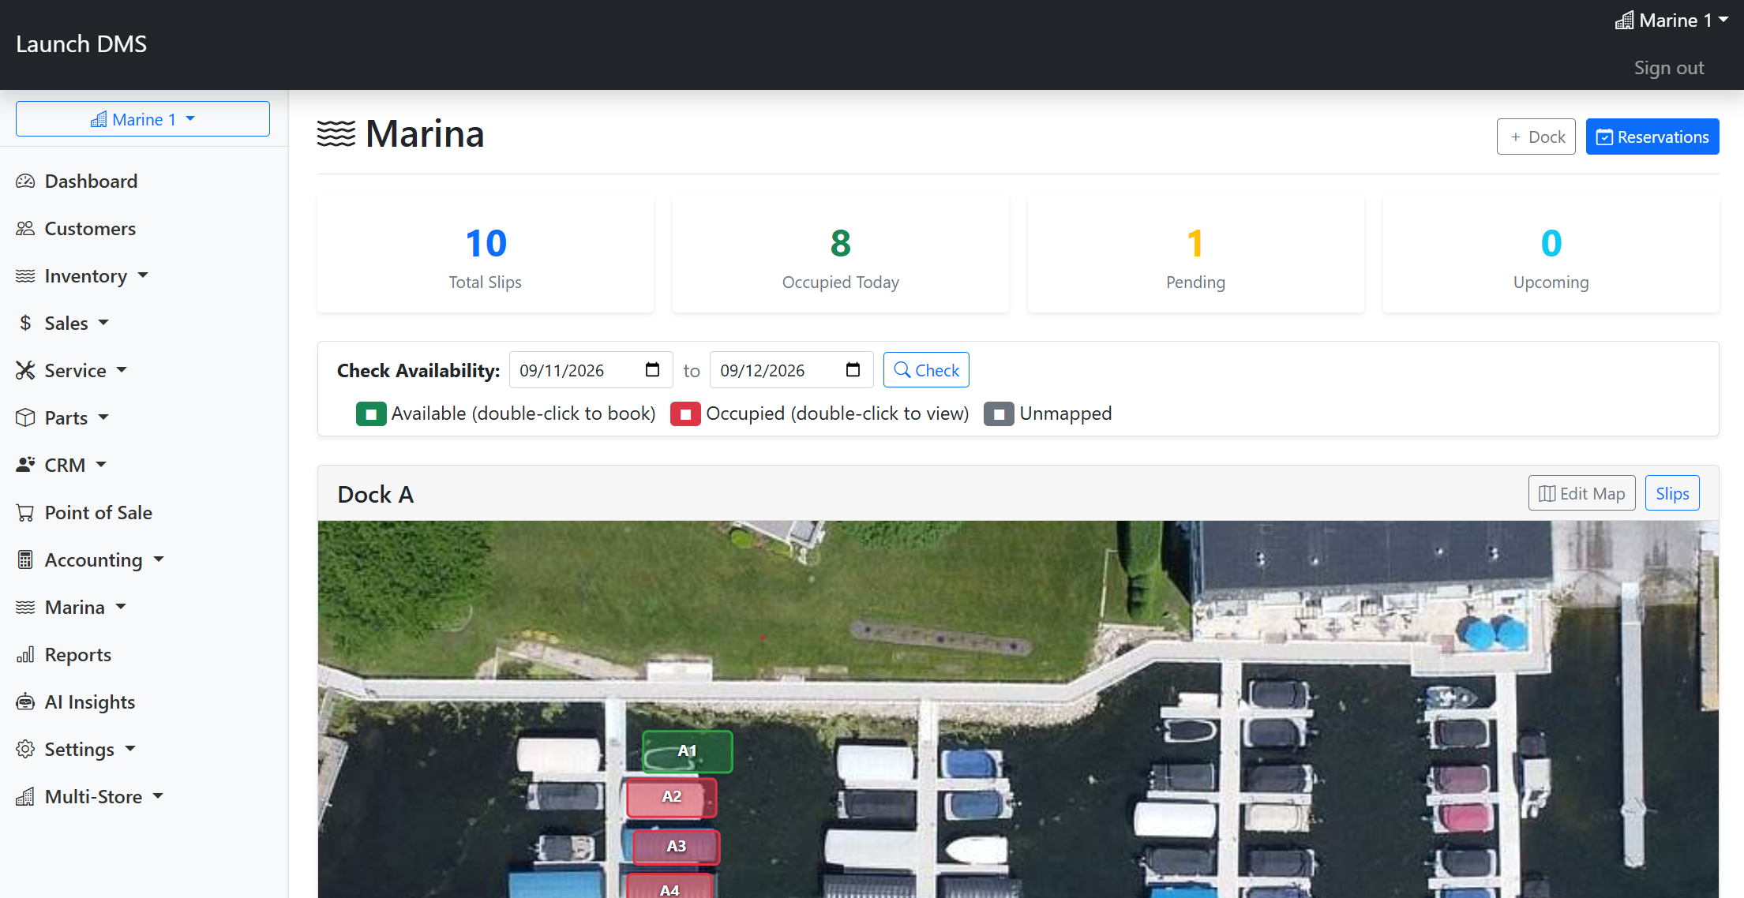Click the Parts box icon
Image resolution: width=1744 pixels, height=898 pixels.
coord(25,418)
